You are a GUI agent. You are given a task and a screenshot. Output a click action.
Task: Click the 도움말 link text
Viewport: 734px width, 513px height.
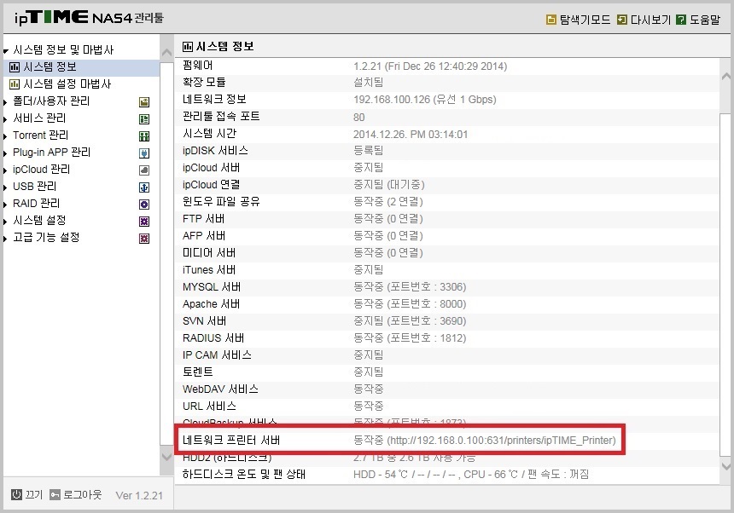[x=704, y=20]
